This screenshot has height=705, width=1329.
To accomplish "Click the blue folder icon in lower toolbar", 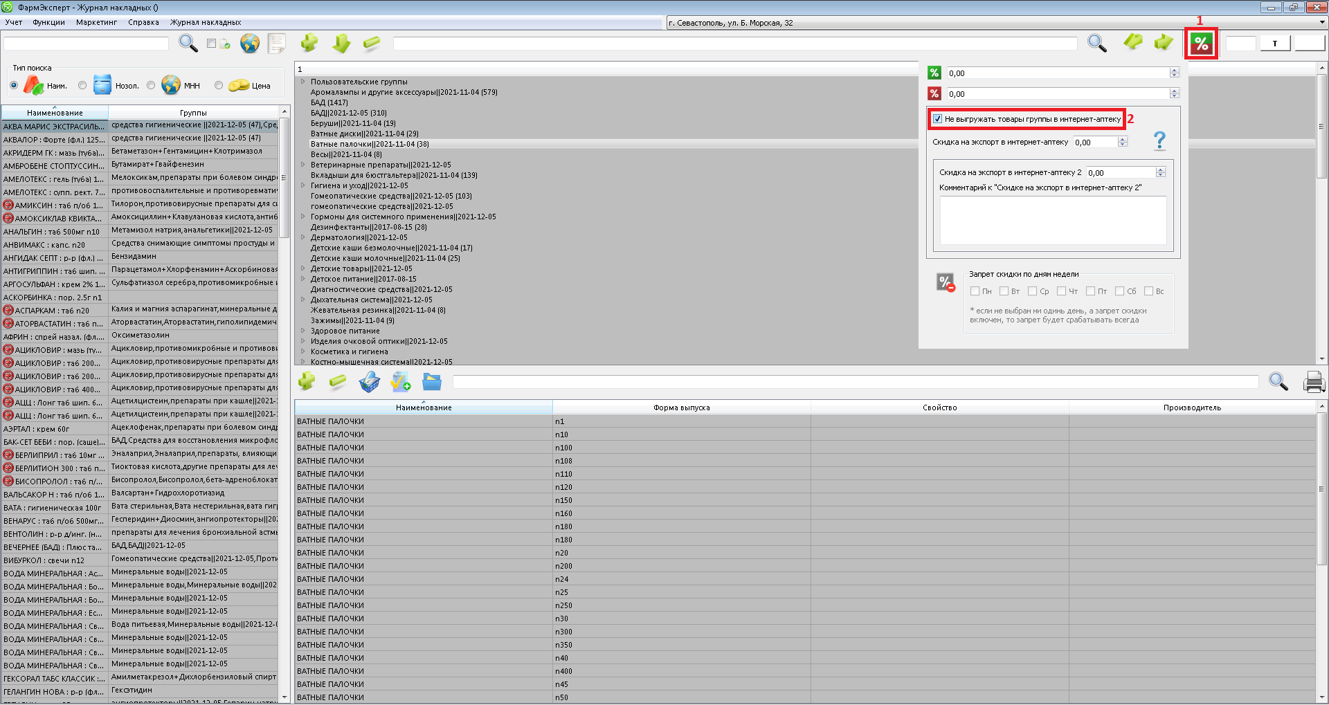I will (x=432, y=382).
